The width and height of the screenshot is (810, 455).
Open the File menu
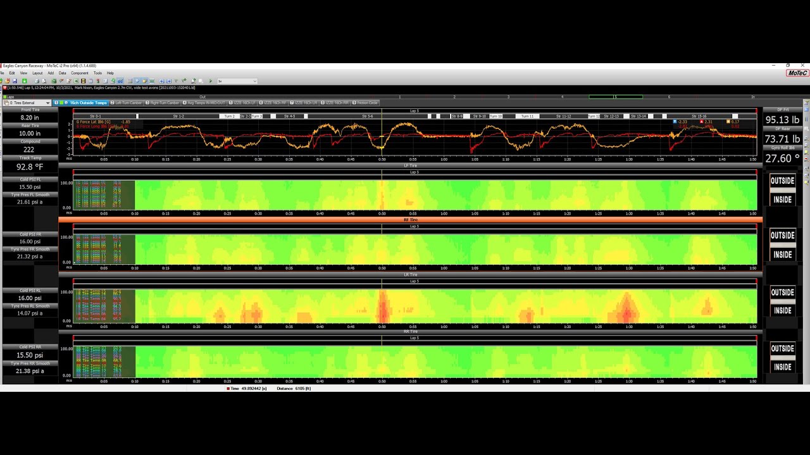pos(3,73)
